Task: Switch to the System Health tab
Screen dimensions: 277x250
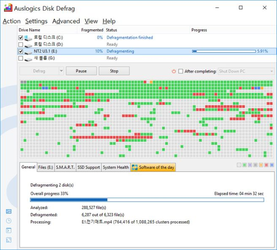Action: (116, 167)
